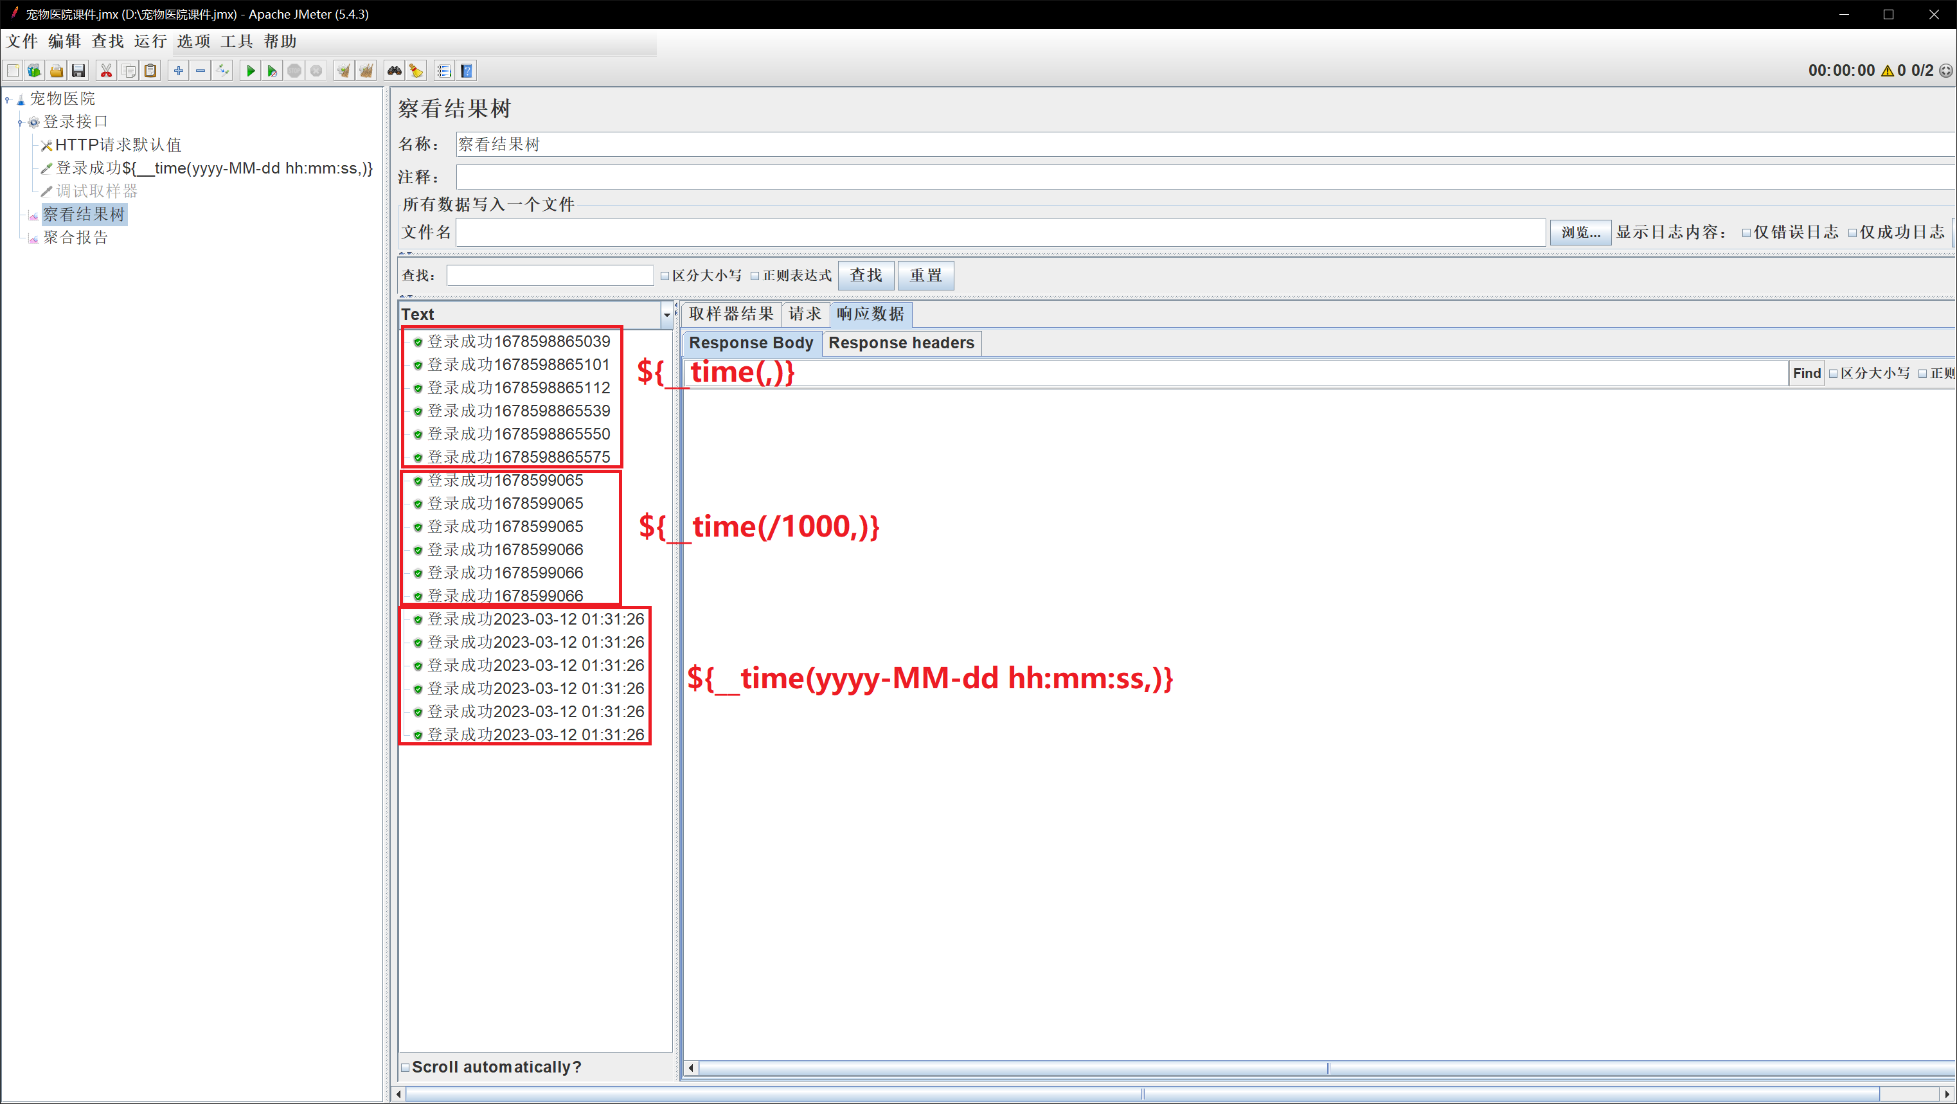
Task: Click the 浏览... browse button
Action: tap(1580, 233)
